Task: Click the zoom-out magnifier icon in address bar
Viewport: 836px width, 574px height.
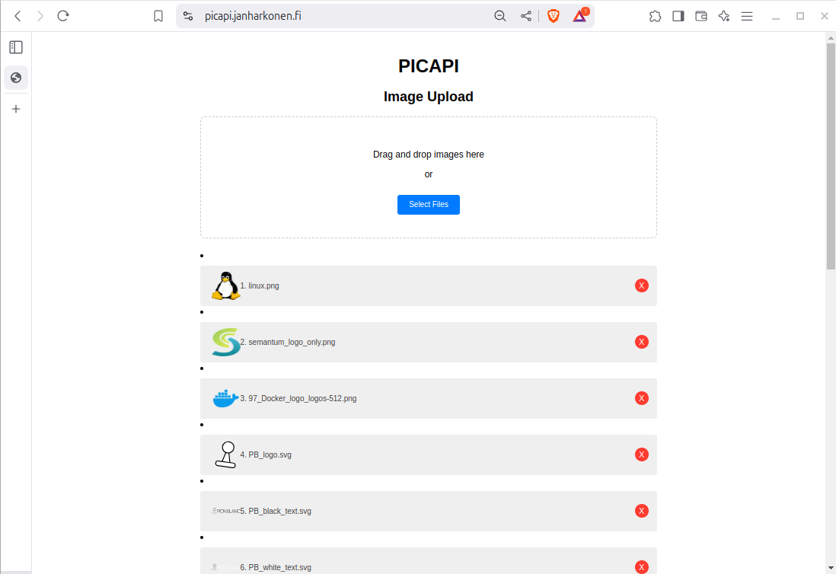Action: tap(500, 16)
